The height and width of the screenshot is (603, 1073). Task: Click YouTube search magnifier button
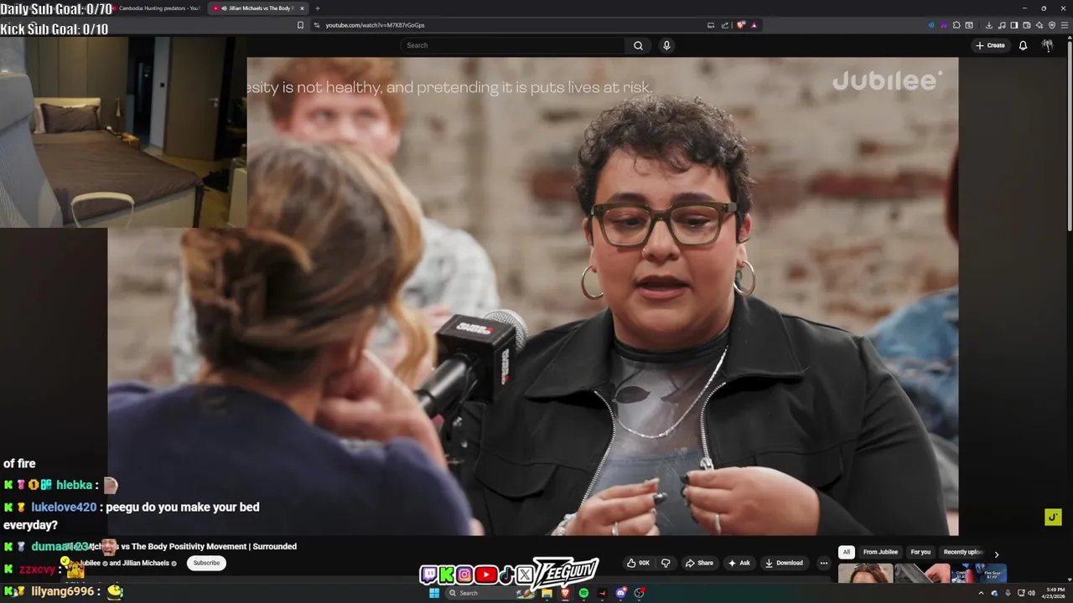tap(638, 45)
